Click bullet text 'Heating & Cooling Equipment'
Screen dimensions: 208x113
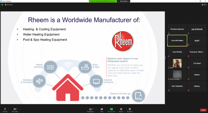(x=44, y=29)
